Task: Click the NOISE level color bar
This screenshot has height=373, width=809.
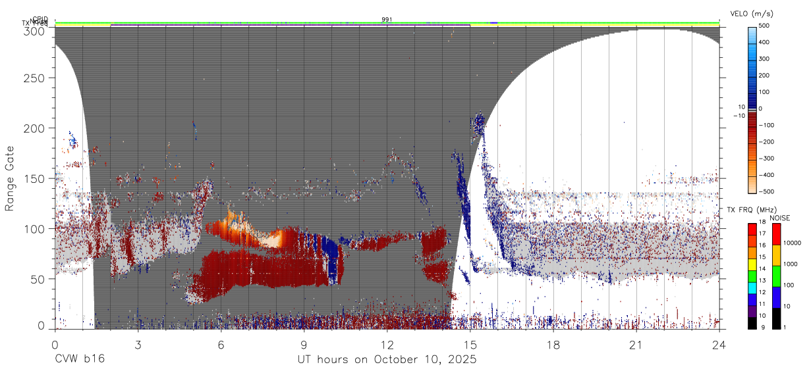Action: pos(776,276)
